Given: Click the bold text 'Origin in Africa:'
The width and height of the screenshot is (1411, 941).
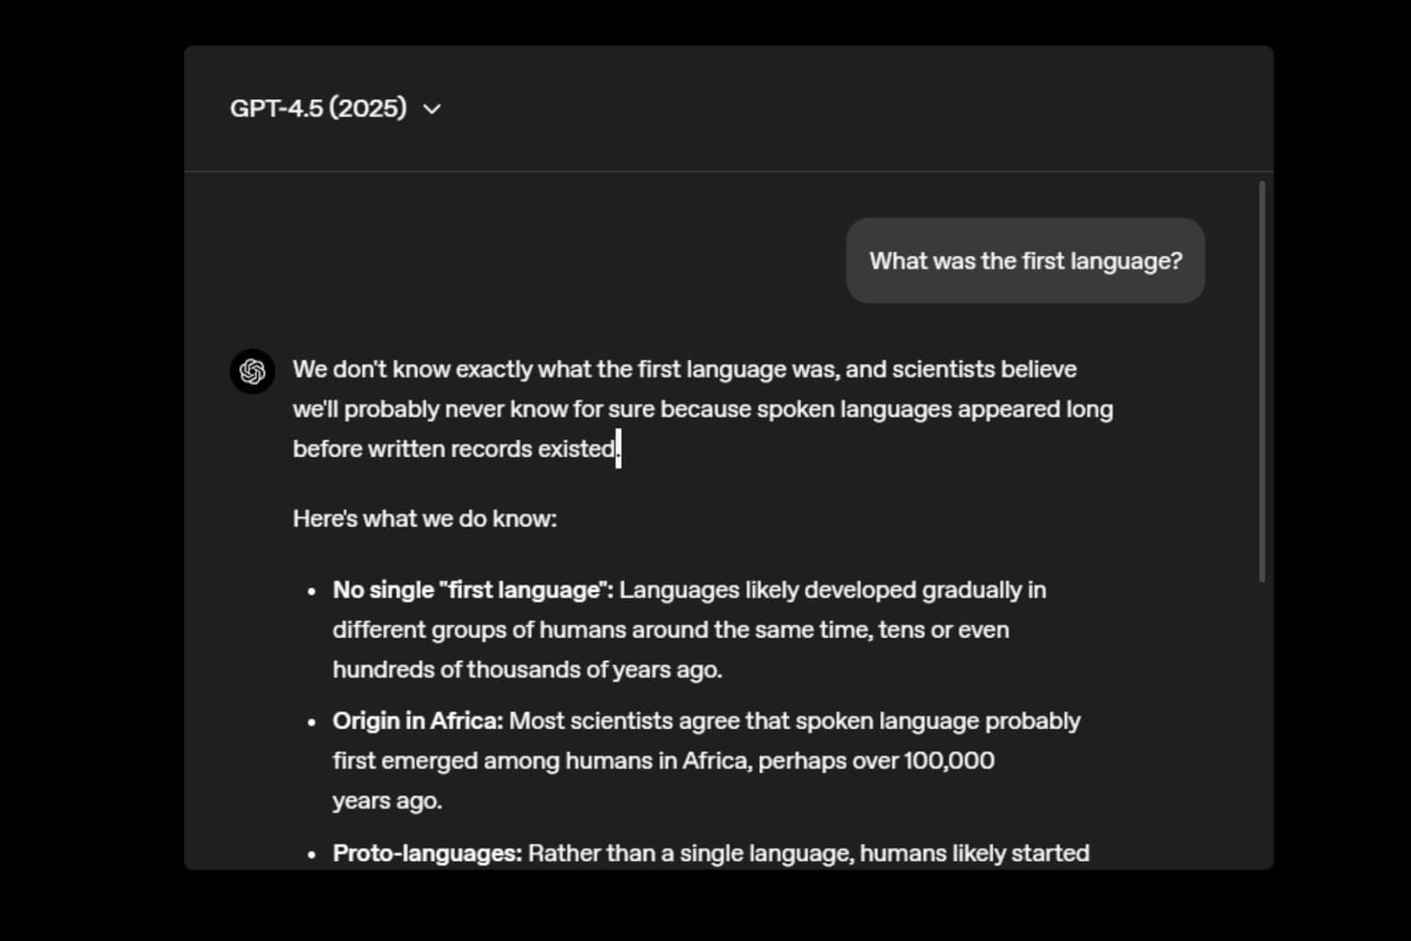Looking at the screenshot, I should (418, 721).
